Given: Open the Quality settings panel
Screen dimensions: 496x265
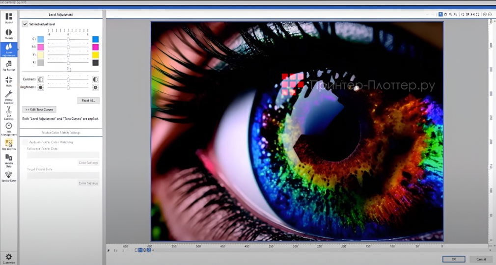Looking at the screenshot, I should click(9, 33).
